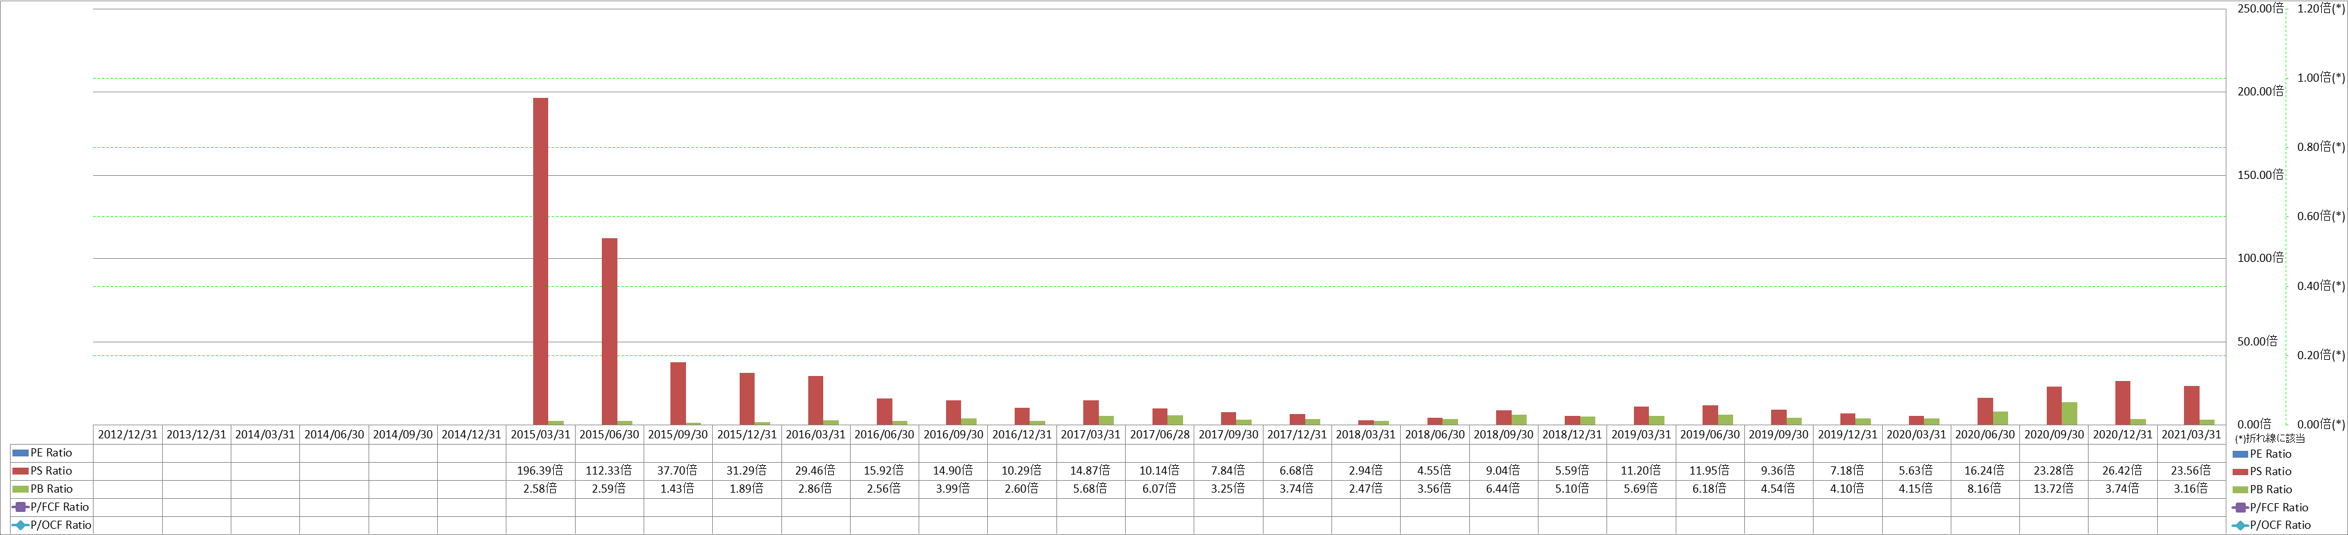
Task: Click the red PS bar for 2020/12/31
Action: click(x=2123, y=402)
